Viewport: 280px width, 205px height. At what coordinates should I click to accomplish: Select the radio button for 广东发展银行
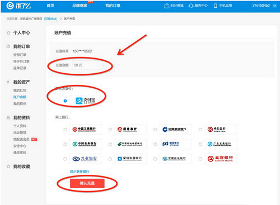(200, 144)
